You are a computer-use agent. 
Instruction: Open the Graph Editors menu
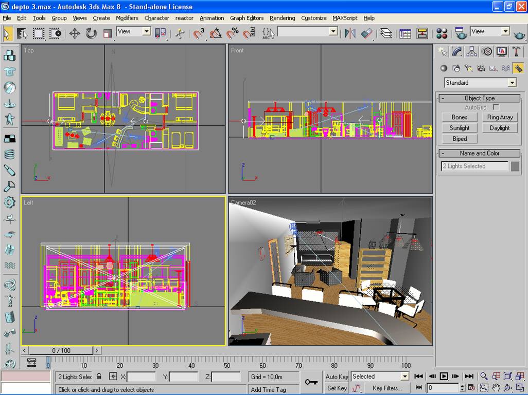pos(247,18)
